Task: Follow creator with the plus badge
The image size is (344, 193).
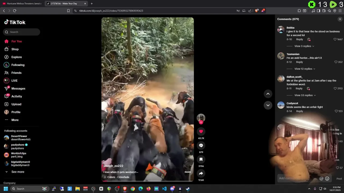Action: 201,122
